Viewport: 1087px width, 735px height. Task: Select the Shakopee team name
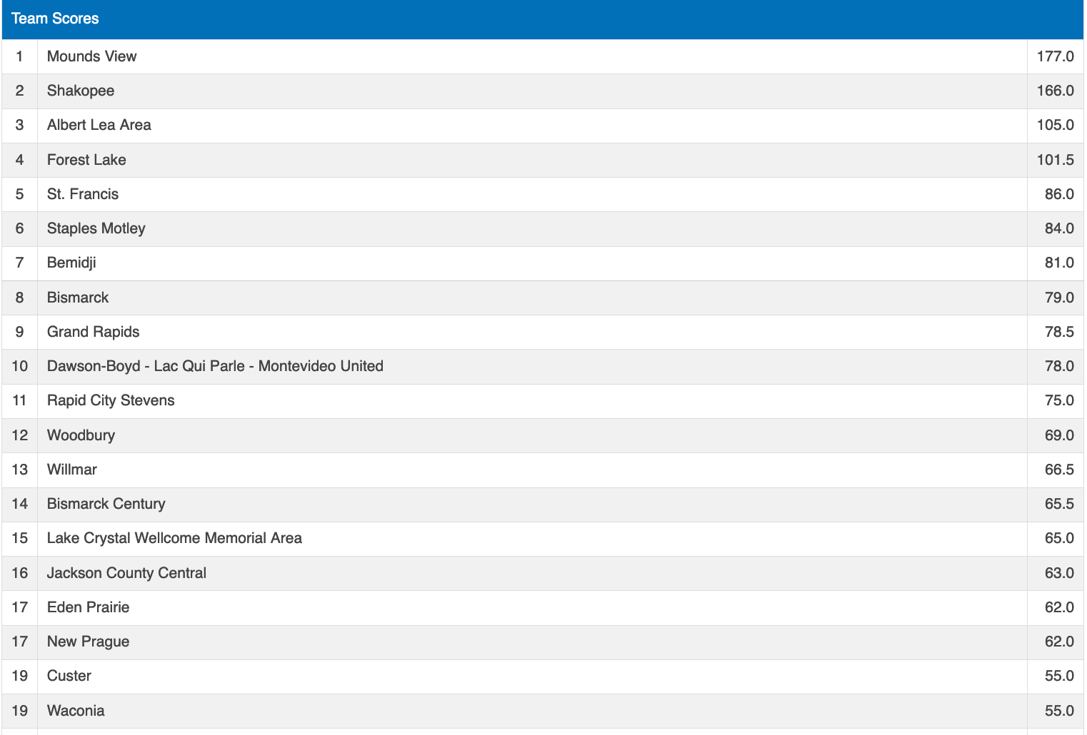tap(81, 91)
